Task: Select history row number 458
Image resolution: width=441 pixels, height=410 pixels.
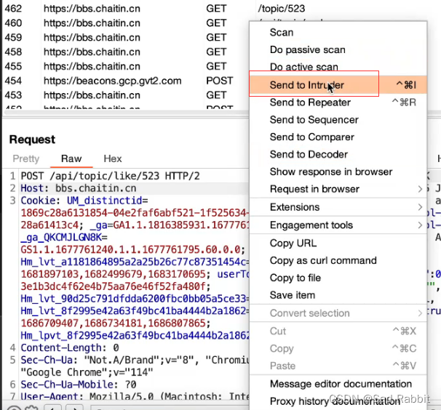Action: (127, 52)
